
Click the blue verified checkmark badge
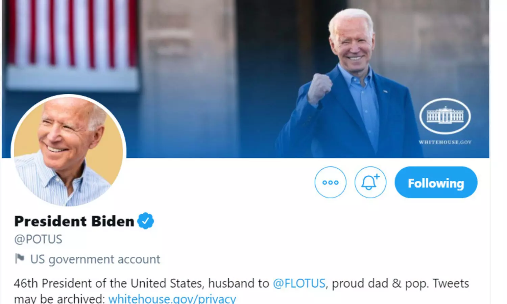point(146,221)
